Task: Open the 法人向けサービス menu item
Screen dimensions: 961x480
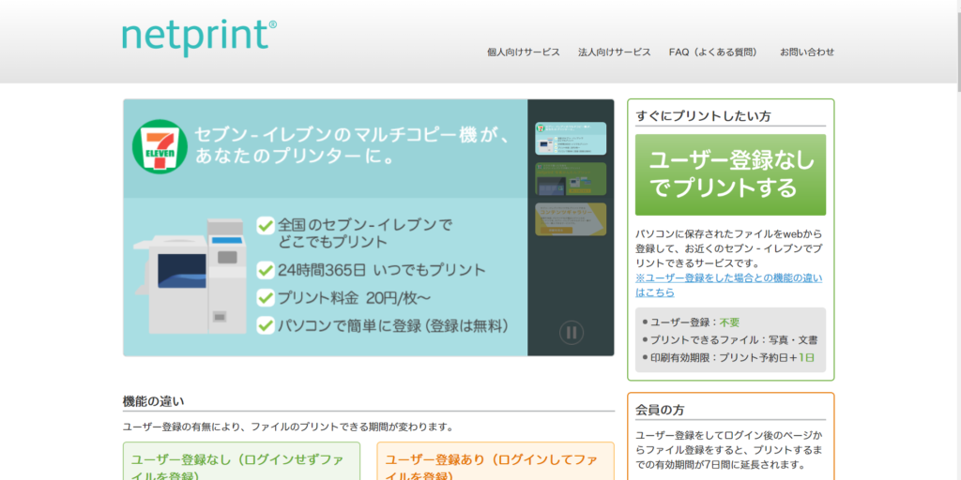Action: click(615, 52)
